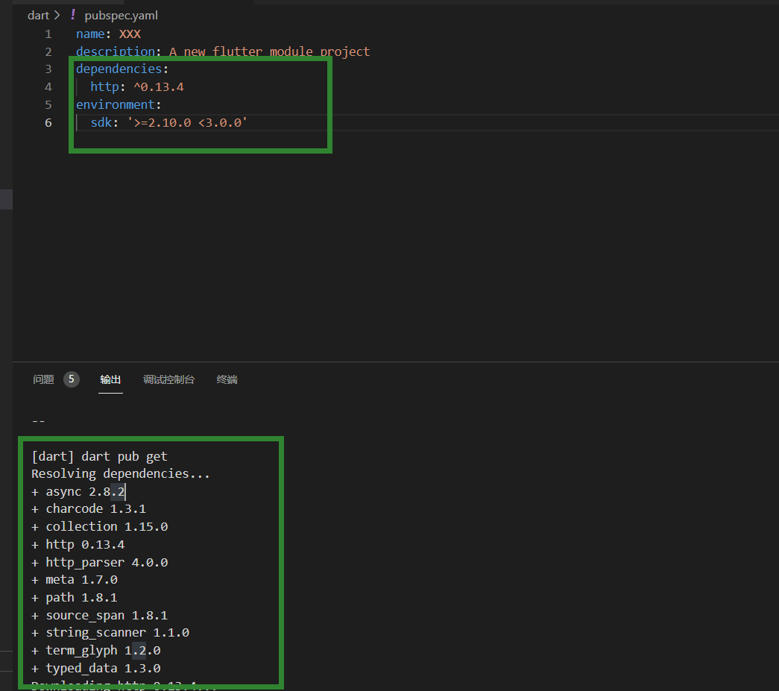Click the '>=2.10.0 <3.0.0' sdk constraint

(x=187, y=123)
